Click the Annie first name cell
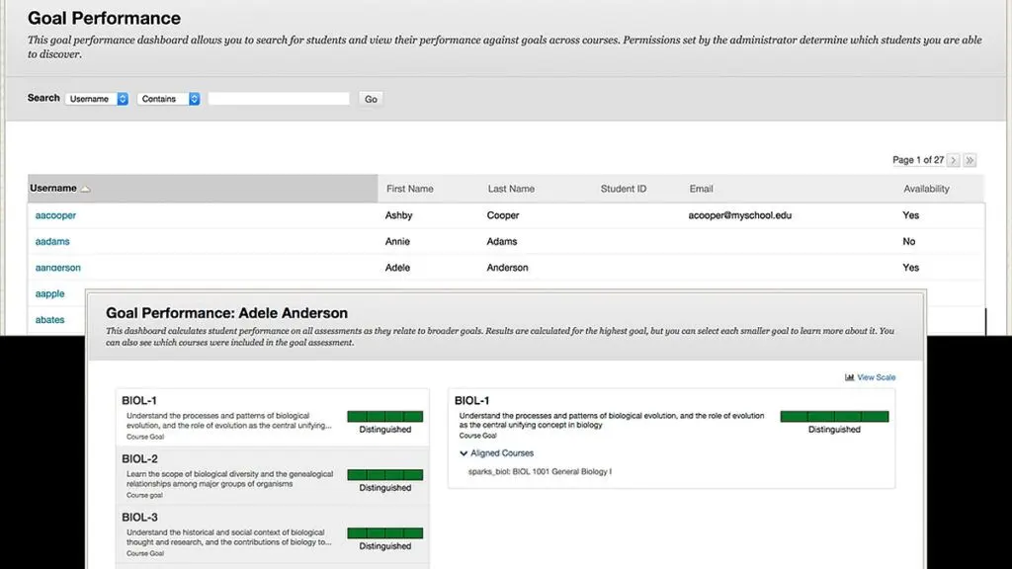1012x569 pixels. [x=397, y=241]
